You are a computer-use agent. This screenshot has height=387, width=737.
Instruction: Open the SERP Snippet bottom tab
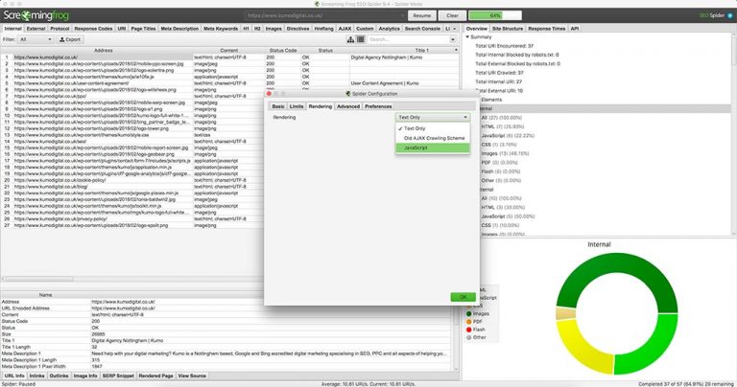[118, 376]
